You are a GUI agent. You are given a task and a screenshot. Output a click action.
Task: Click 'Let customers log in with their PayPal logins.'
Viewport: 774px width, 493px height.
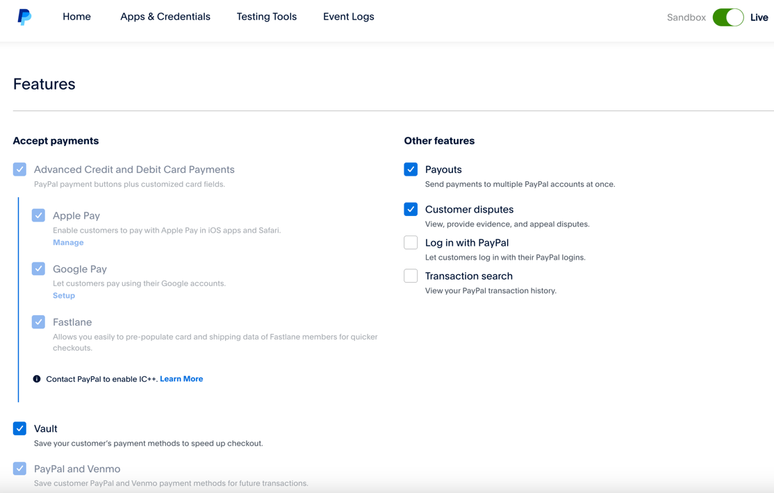coord(505,257)
